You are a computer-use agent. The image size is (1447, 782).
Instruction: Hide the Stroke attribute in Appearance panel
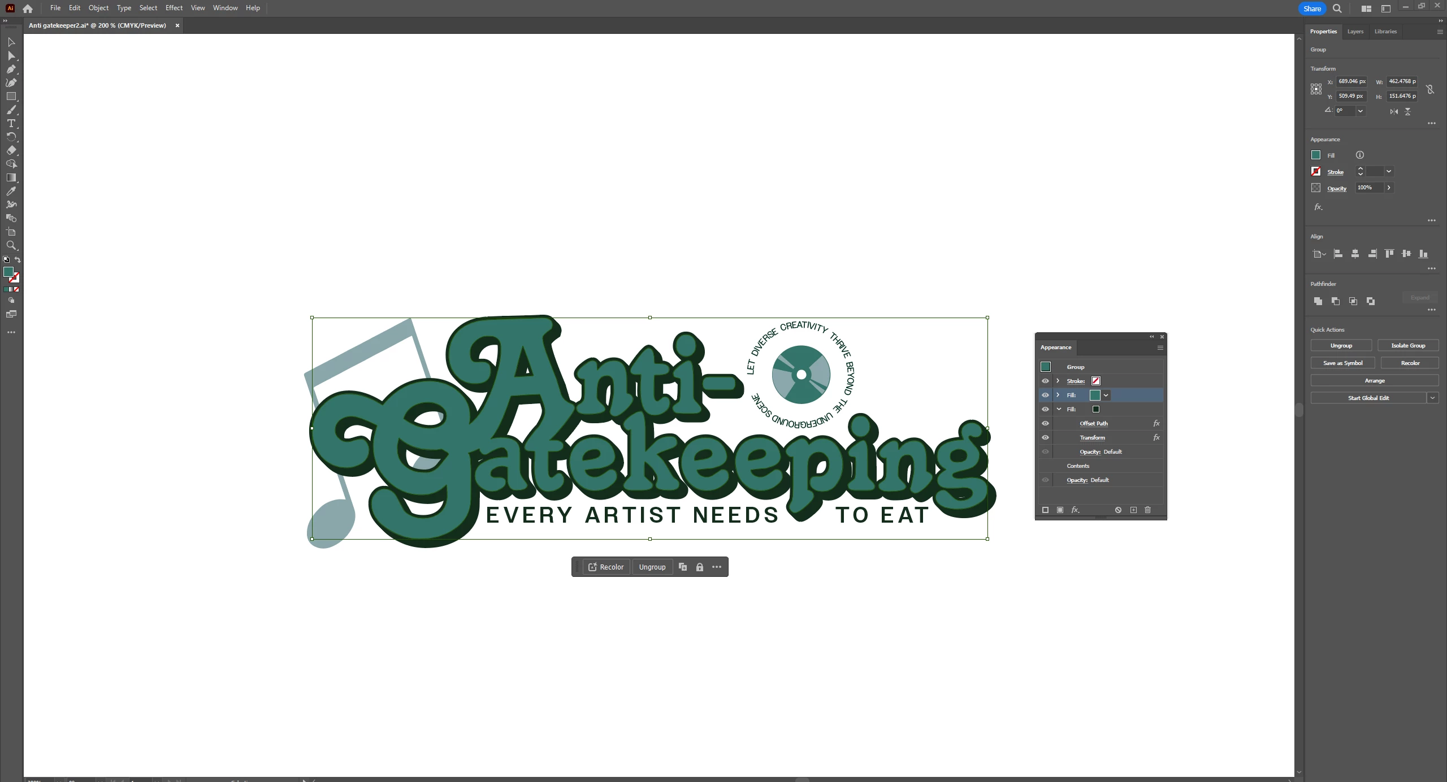pos(1045,381)
